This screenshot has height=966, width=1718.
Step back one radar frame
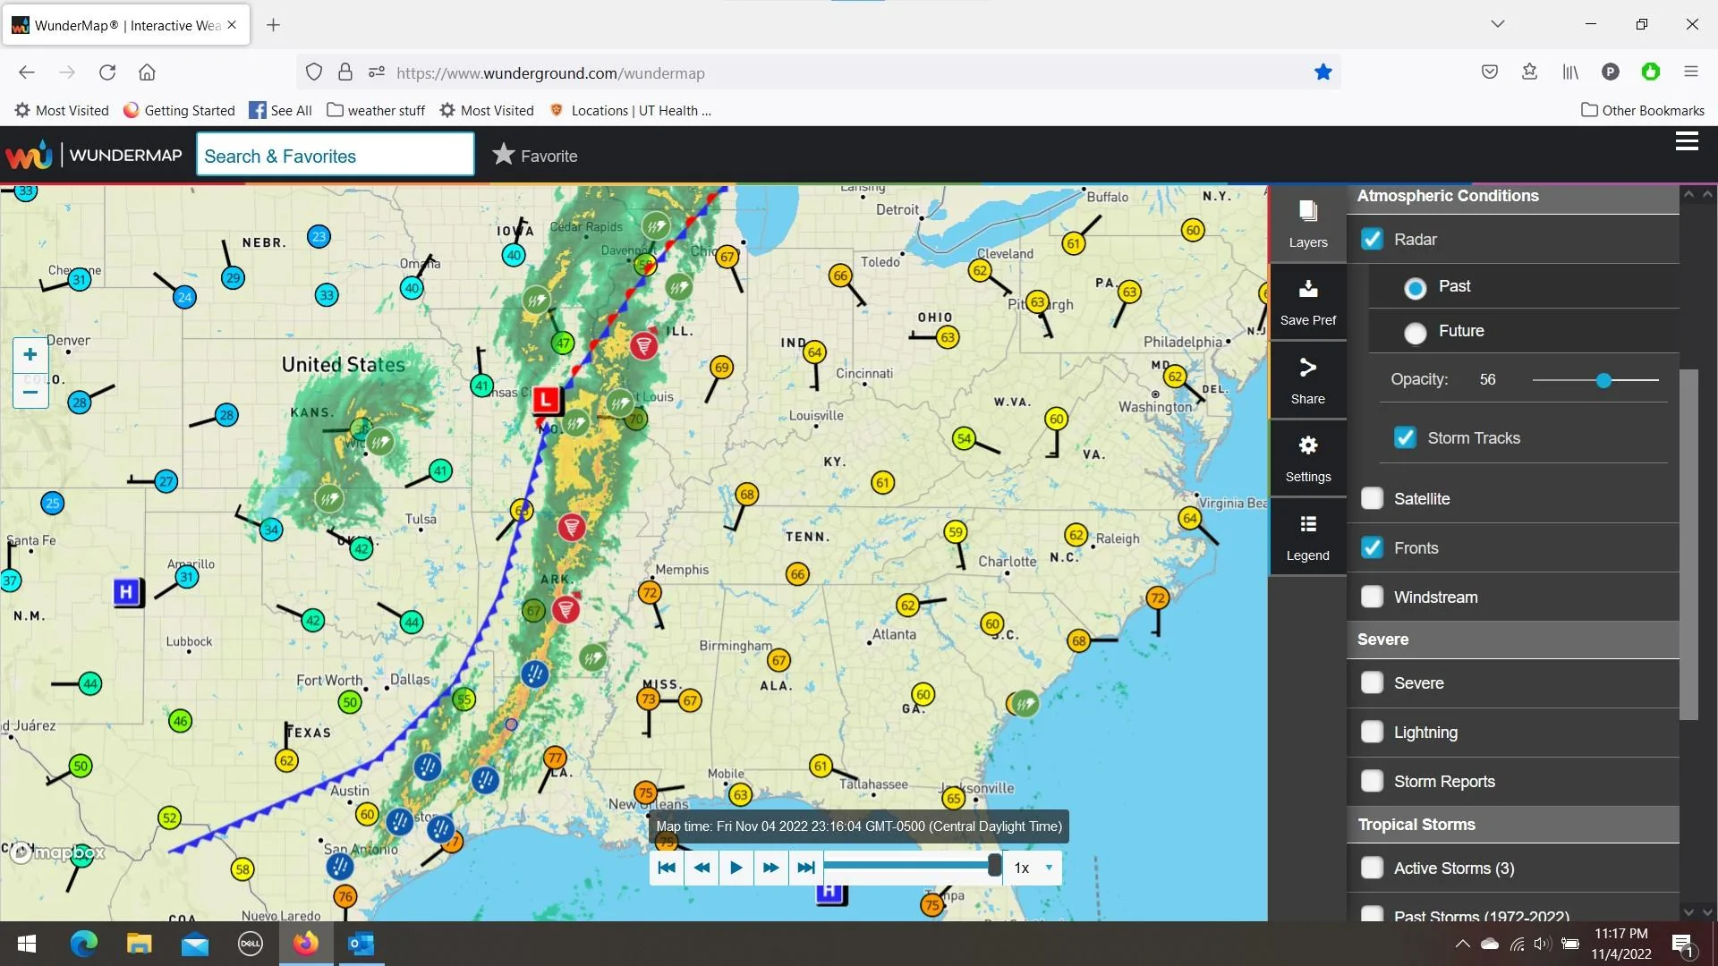click(702, 868)
